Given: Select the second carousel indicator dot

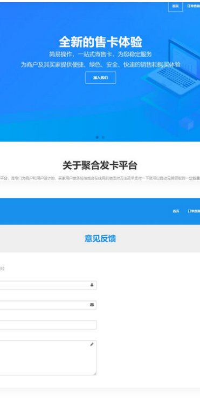Looking at the screenshot, I should [x=103, y=137].
